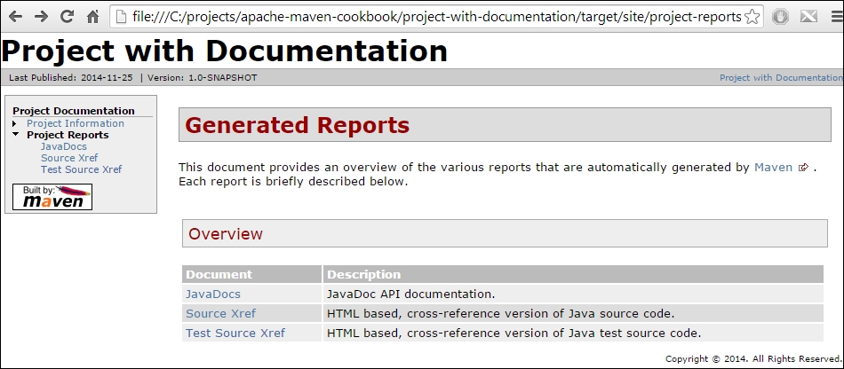Collapse Project Reports triangle
This screenshot has height=369, width=844.
[x=16, y=135]
